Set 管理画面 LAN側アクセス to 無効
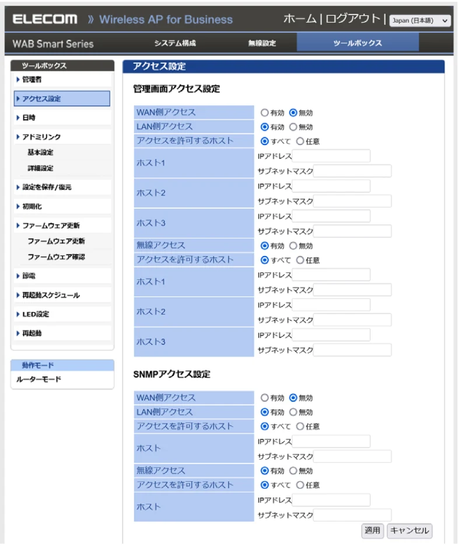Viewport: 458px width, 546px height. (x=293, y=127)
